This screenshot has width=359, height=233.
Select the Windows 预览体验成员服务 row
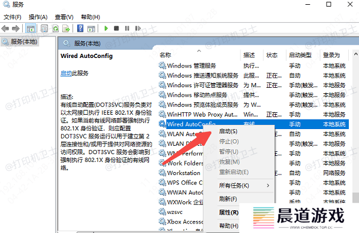click(254, 105)
